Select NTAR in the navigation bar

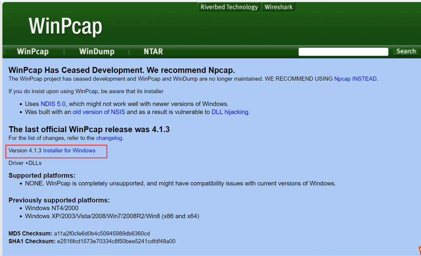click(x=153, y=51)
